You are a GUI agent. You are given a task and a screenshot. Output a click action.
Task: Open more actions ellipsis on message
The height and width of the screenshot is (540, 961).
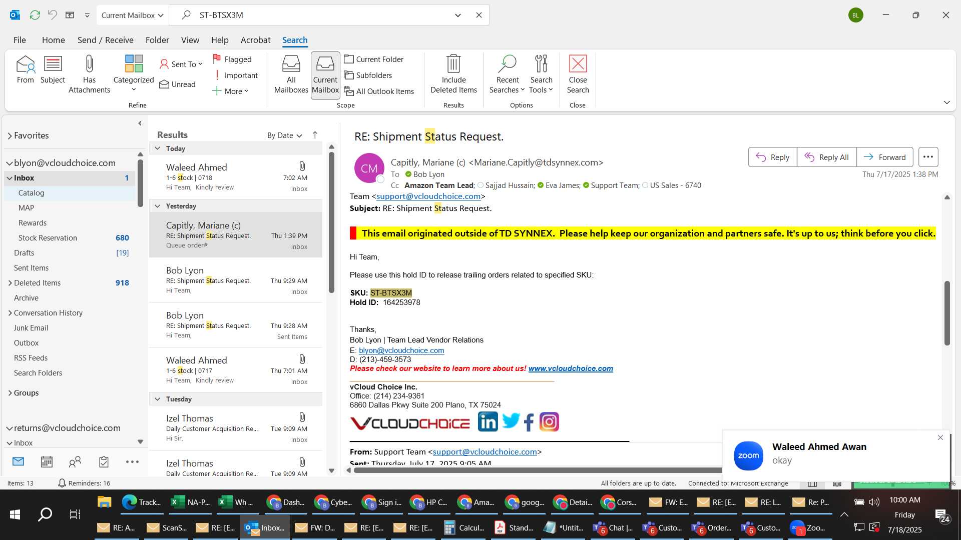pos(928,157)
